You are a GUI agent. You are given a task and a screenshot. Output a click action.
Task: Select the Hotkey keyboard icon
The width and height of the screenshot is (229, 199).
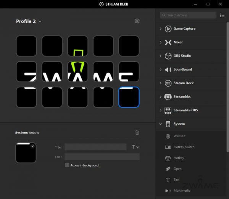click(168, 158)
